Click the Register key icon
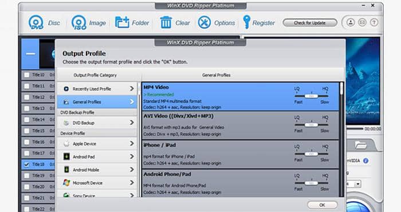The image size is (401, 212). (x=246, y=22)
